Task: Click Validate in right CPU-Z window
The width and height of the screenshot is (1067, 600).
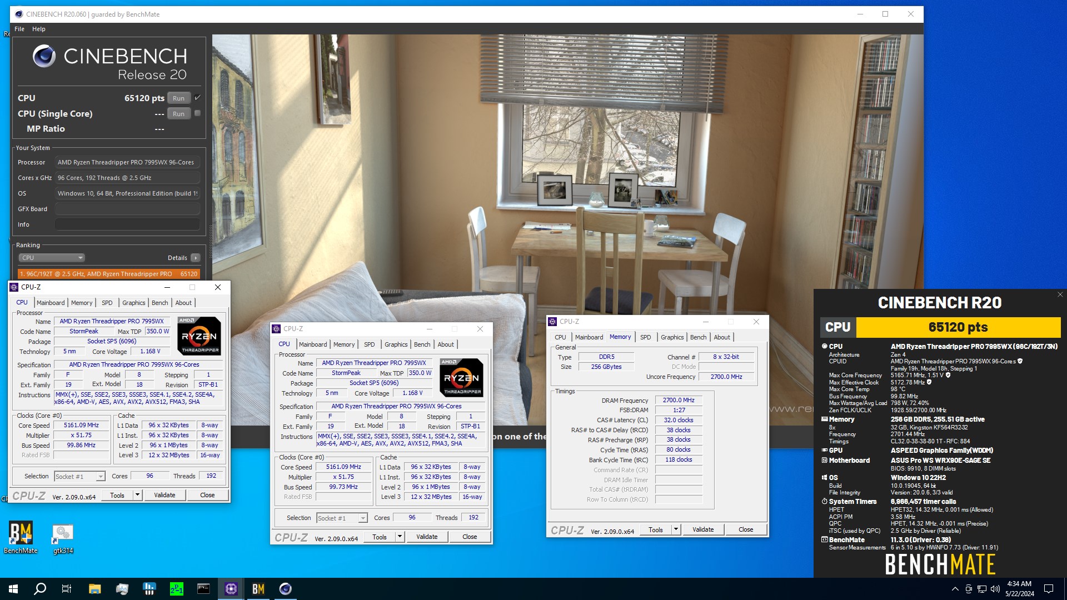Action: [x=703, y=529]
